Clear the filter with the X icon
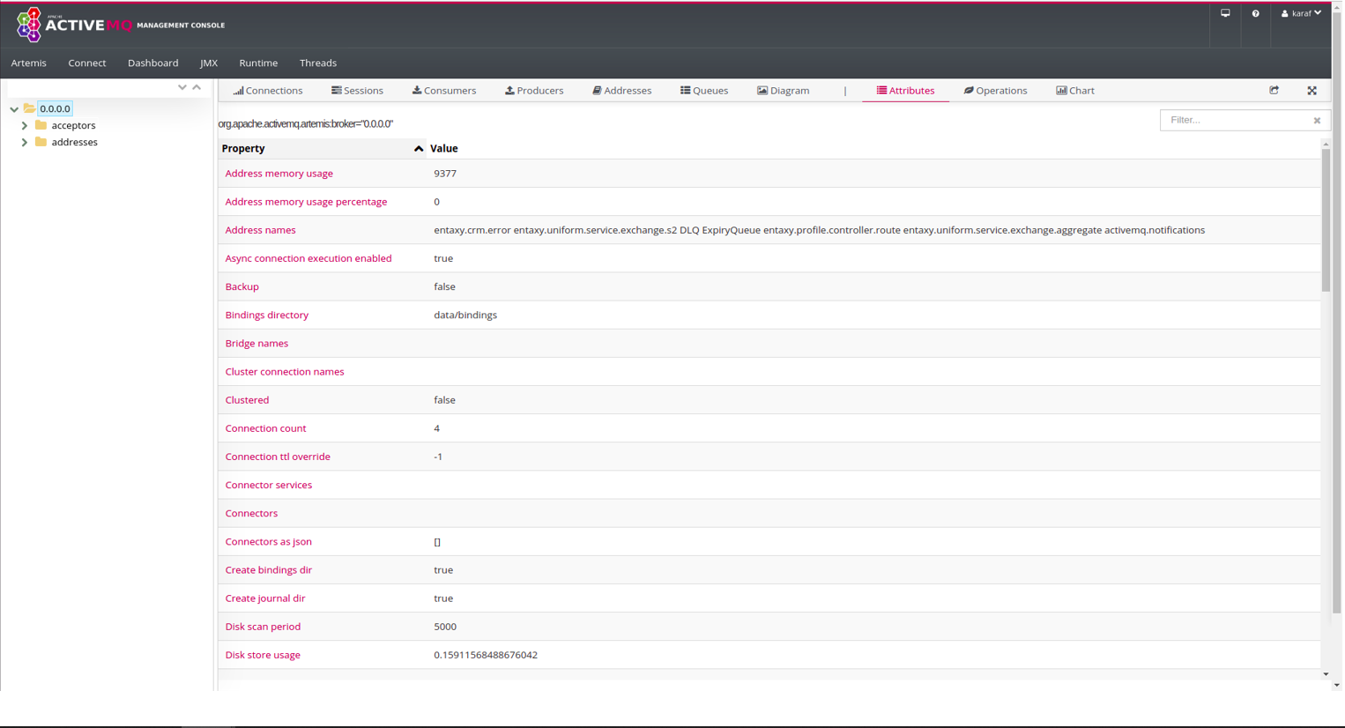The image size is (1345, 728). click(x=1317, y=121)
